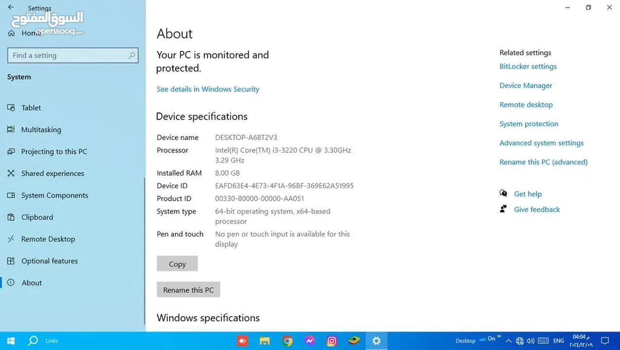Open Instagram from the taskbar
The height and width of the screenshot is (350, 620).
tap(332, 341)
